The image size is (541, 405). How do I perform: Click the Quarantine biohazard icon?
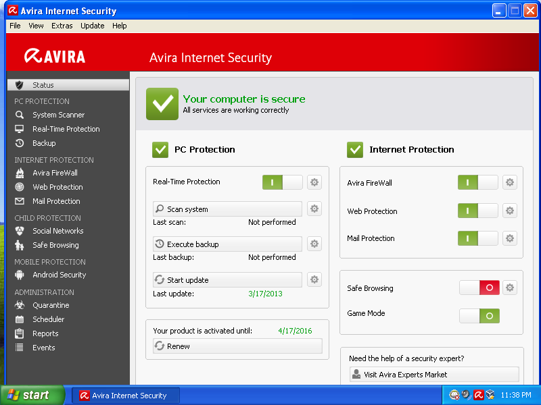20,305
